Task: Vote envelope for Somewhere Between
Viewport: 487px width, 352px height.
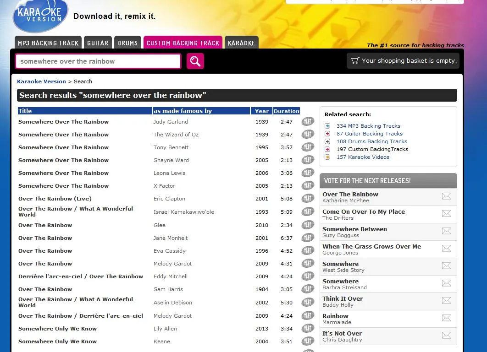Action: (447, 231)
